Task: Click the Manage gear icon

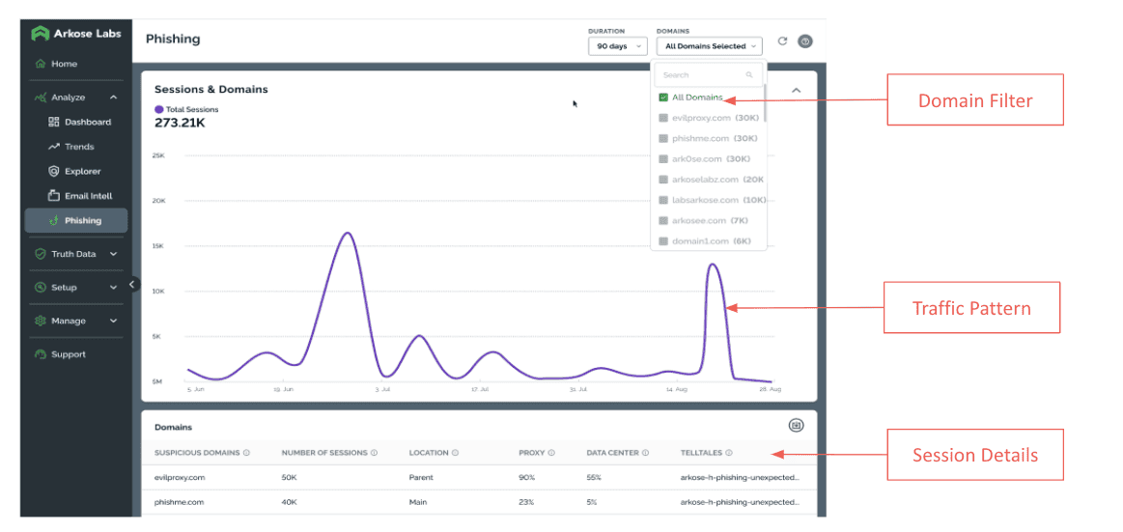Action: tap(41, 321)
